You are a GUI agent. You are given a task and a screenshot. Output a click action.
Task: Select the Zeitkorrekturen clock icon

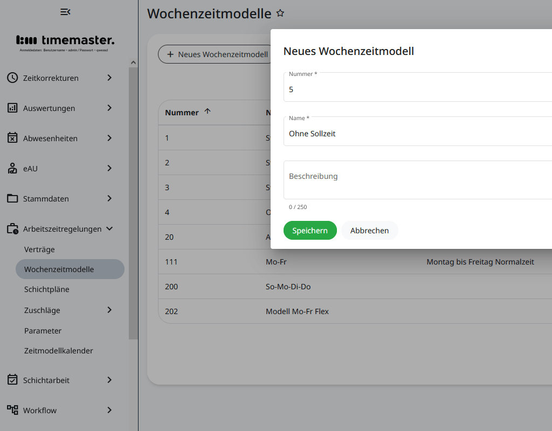(x=12, y=78)
